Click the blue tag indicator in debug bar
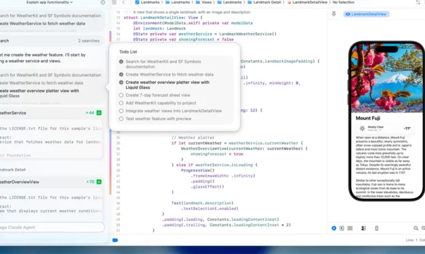Viewport: 425px width, 254px height. pos(115,240)
